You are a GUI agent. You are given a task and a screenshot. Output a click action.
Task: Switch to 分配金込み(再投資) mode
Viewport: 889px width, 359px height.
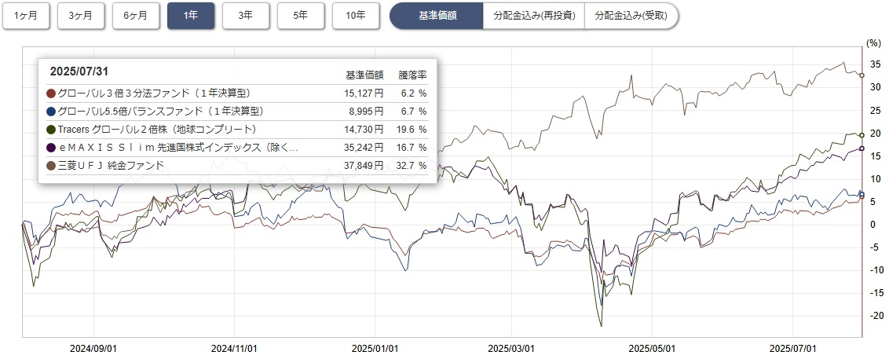(x=533, y=16)
